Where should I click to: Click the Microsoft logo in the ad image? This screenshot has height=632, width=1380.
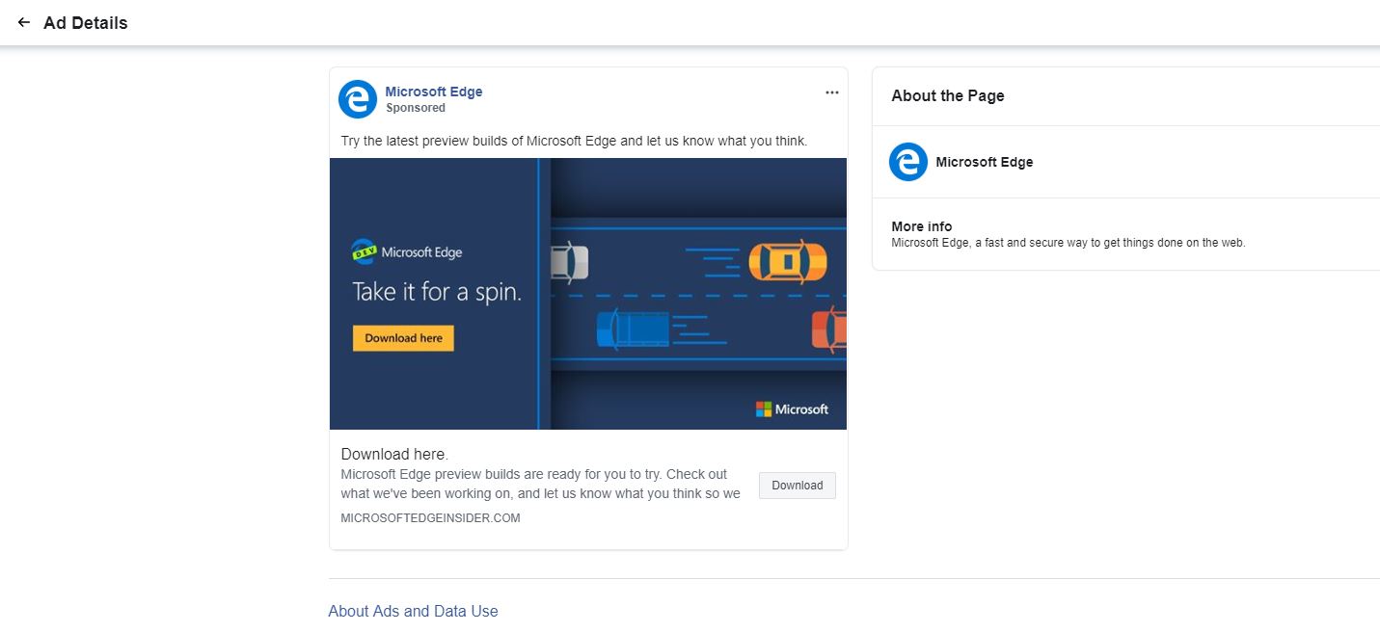792,409
